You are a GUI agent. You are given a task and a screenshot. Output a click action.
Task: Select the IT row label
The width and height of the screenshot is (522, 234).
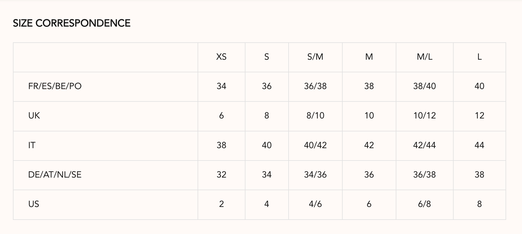32,145
